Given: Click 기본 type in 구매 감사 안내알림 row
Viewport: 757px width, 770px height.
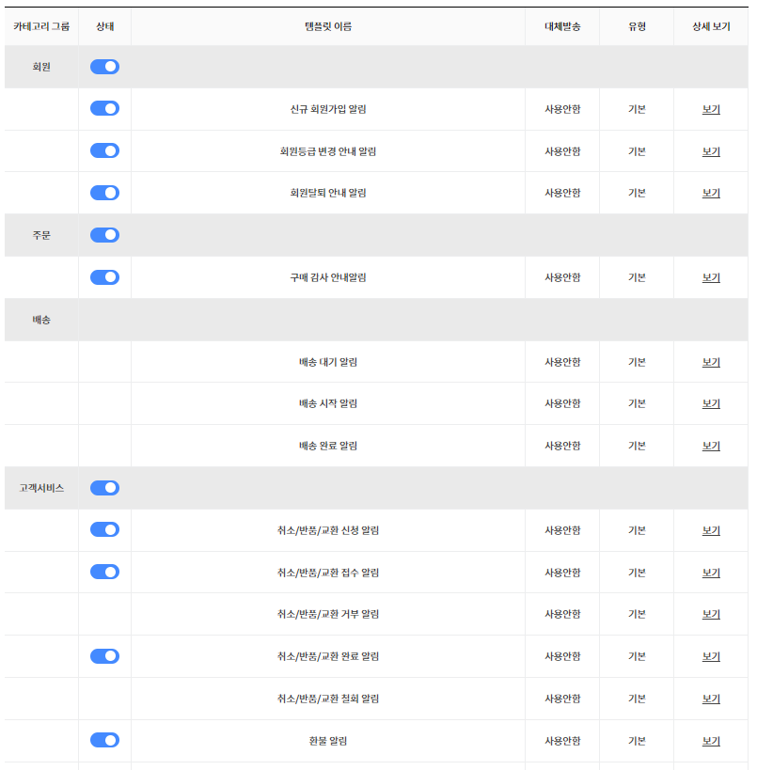Looking at the screenshot, I should tap(637, 277).
